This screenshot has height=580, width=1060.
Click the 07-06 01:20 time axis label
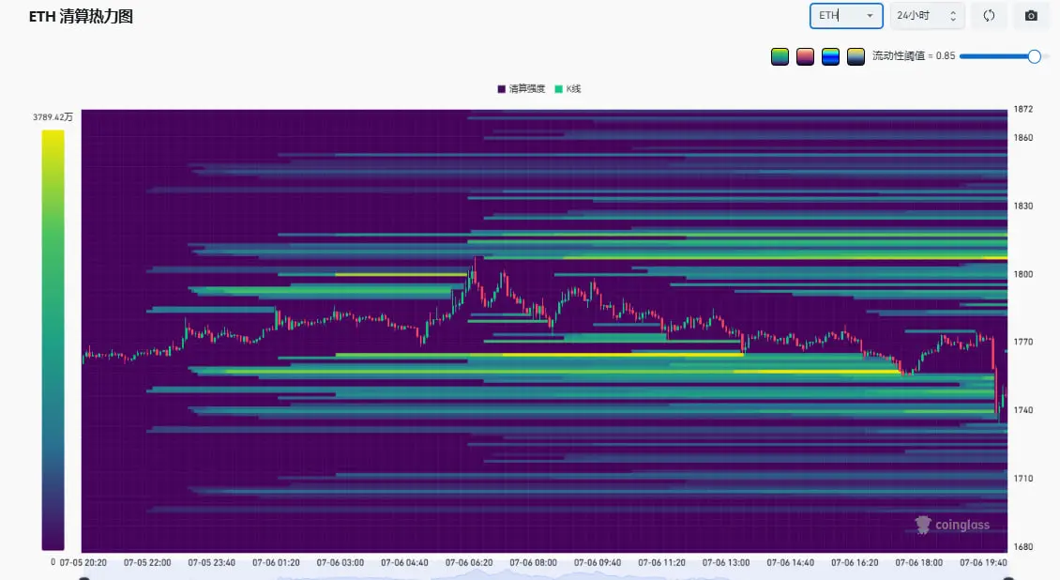click(276, 562)
